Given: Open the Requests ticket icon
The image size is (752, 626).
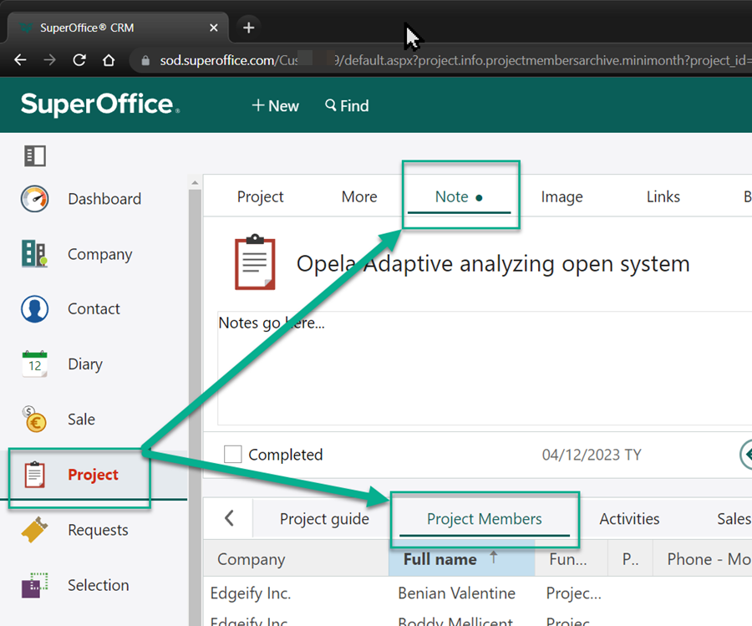Looking at the screenshot, I should (33, 530).
